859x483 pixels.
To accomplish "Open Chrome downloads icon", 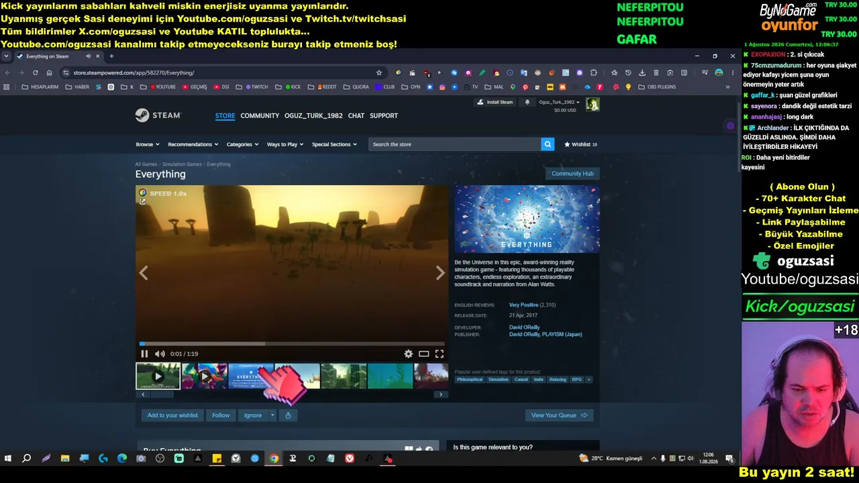I will point(642,72).
